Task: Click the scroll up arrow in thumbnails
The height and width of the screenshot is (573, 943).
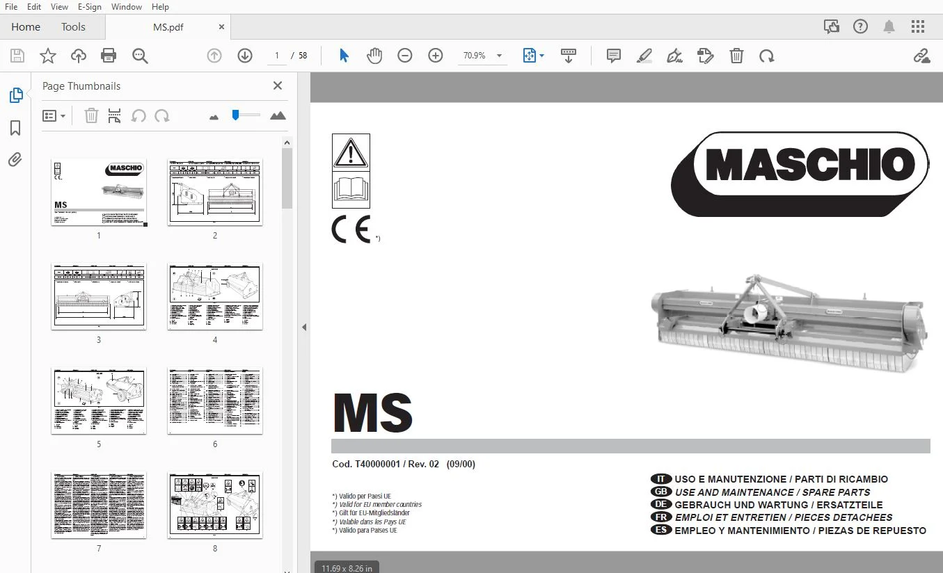Action: 287,143
